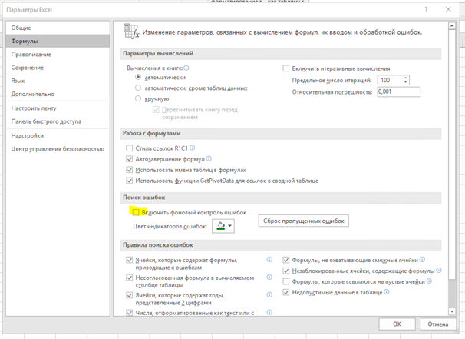Toggle Недопустимые данные в таблице checkbox
Screen dimensions: 465x339
[286, 292]
